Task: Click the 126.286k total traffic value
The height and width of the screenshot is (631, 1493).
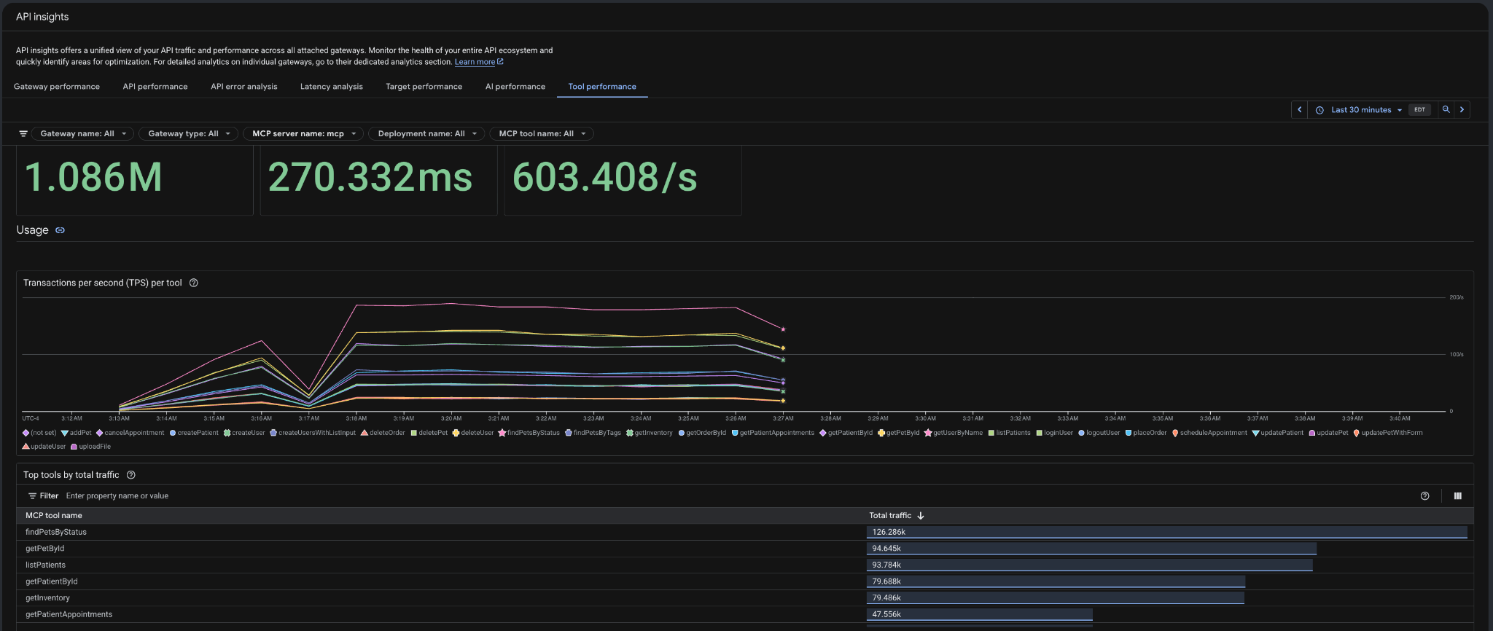Action: click(889, 533)
